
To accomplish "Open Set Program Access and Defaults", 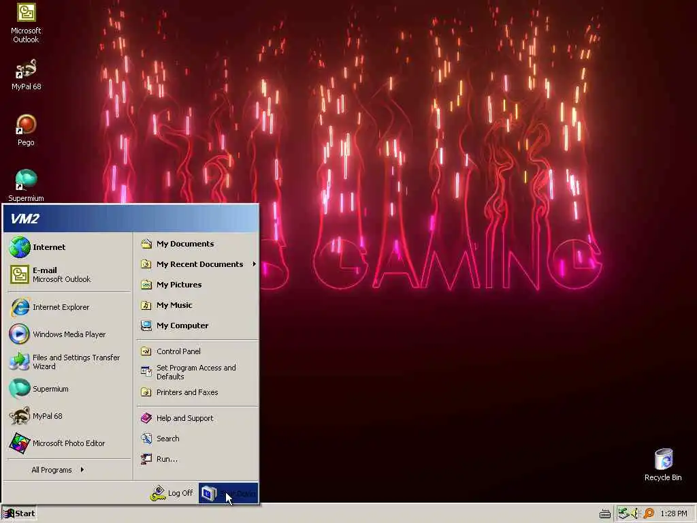I will point(197,372).
